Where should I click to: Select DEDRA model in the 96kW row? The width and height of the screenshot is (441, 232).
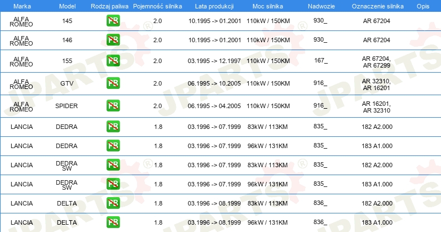[x=67, y=146]
